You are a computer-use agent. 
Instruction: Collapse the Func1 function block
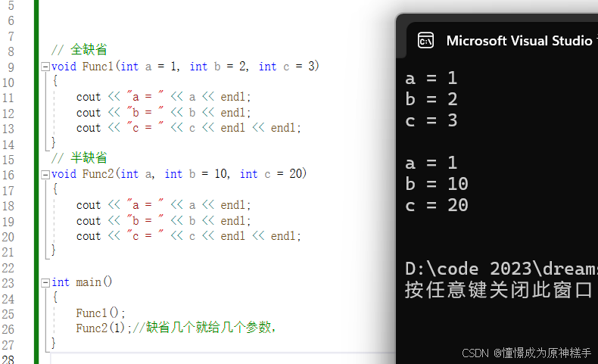point(45,67)
